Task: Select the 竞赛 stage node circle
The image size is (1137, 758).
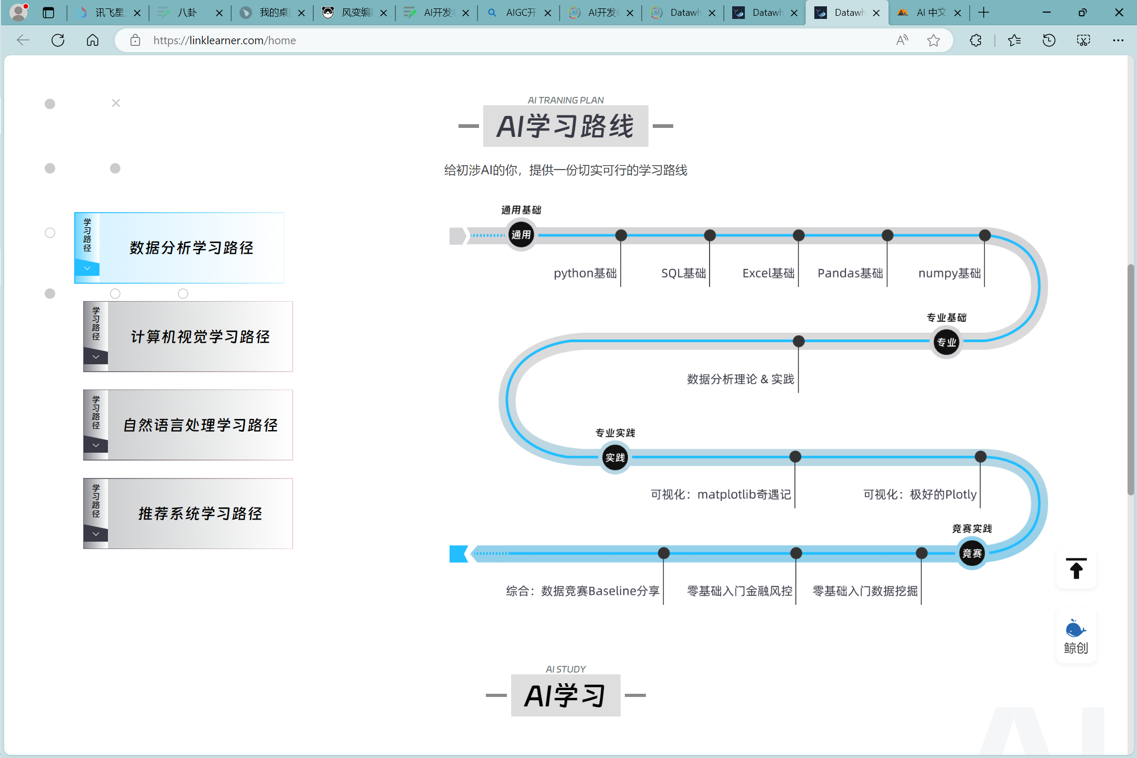Action: tap(971, 553)
